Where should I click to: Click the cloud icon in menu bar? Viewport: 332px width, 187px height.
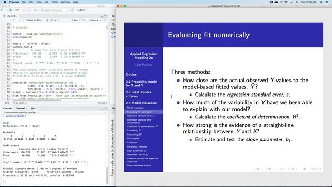pos(276,2)
